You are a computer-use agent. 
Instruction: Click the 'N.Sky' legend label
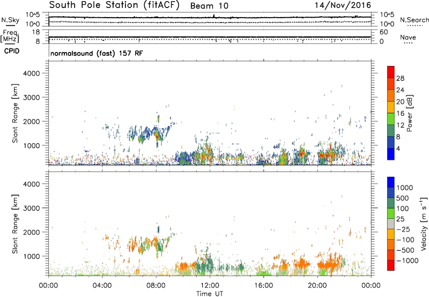10,20
